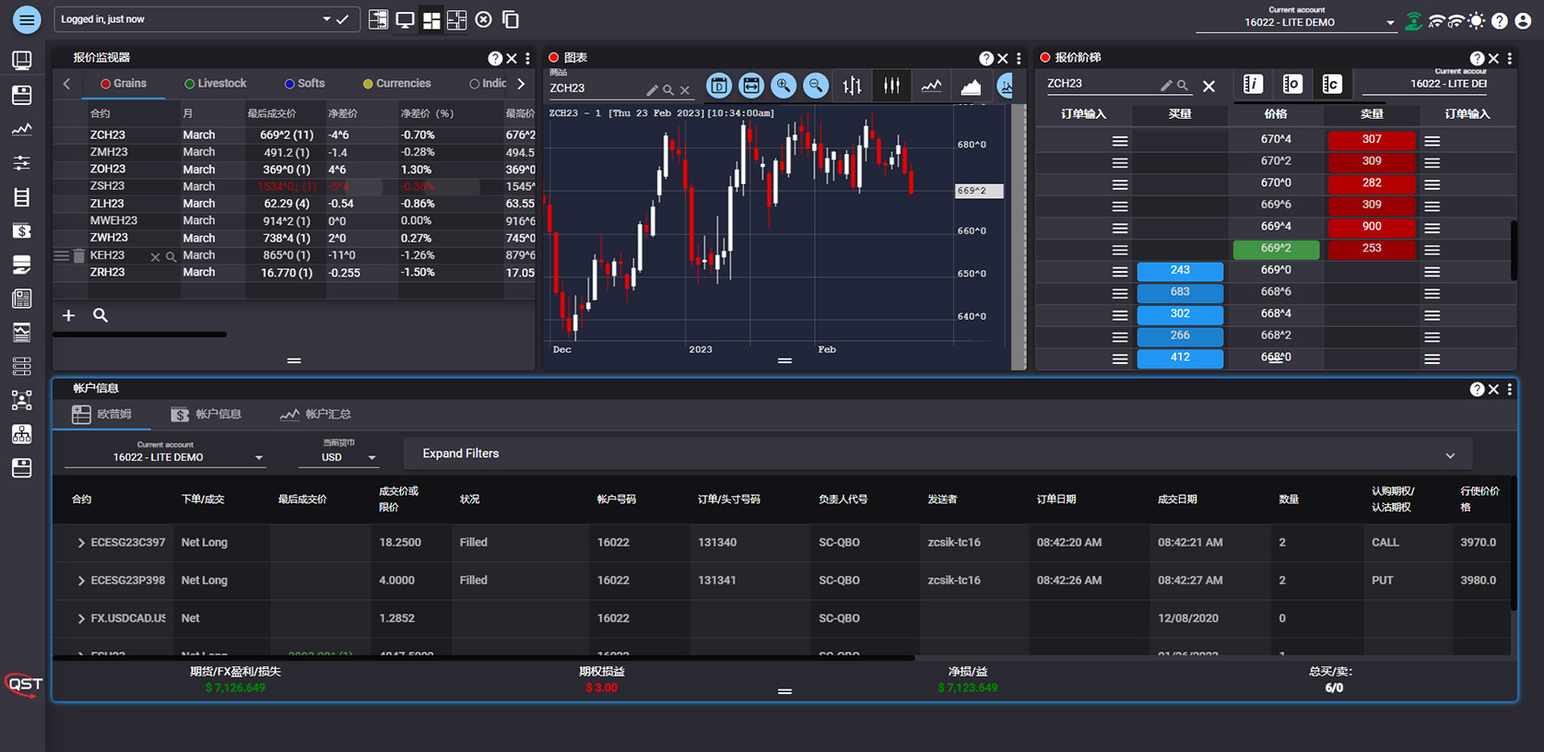Open the hamburger main menu
Viewport: 1544px width, 752px height.
point(27,19)
